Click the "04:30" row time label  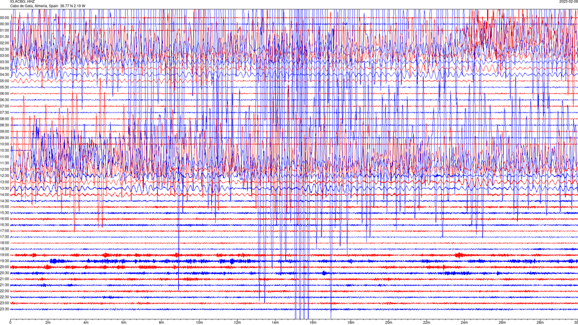(x=4, y=75)
